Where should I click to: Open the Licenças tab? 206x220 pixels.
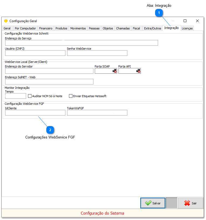pos(187,28)
